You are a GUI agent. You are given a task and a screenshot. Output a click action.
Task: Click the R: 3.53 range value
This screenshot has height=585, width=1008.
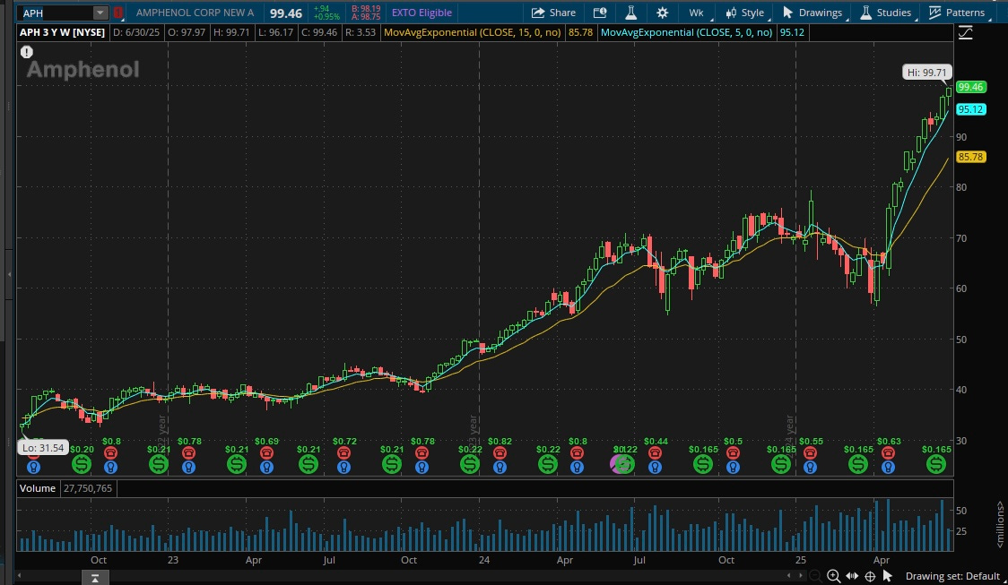[360, 32]
